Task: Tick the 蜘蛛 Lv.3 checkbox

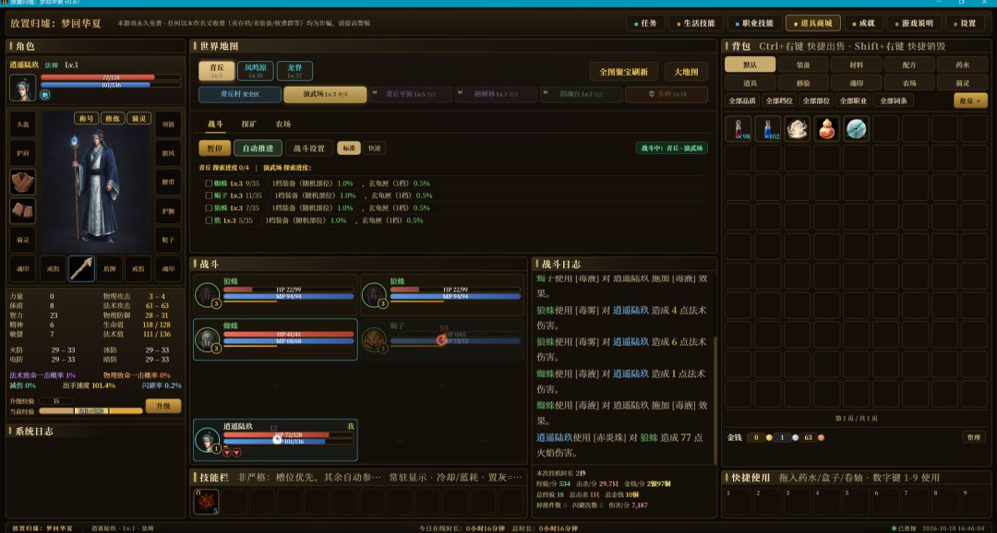Action: (209, 184)
